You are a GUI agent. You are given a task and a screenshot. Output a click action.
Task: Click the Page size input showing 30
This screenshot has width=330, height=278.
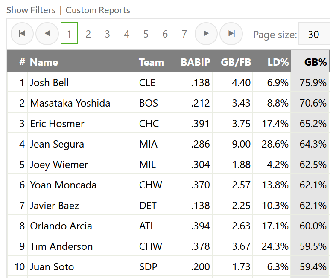pyautogui.click(x=314, y=34)
